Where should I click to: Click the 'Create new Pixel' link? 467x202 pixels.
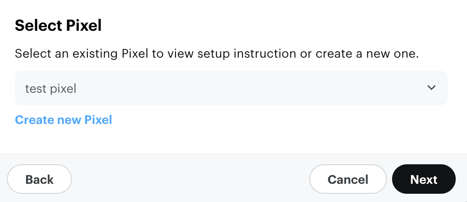64,120
